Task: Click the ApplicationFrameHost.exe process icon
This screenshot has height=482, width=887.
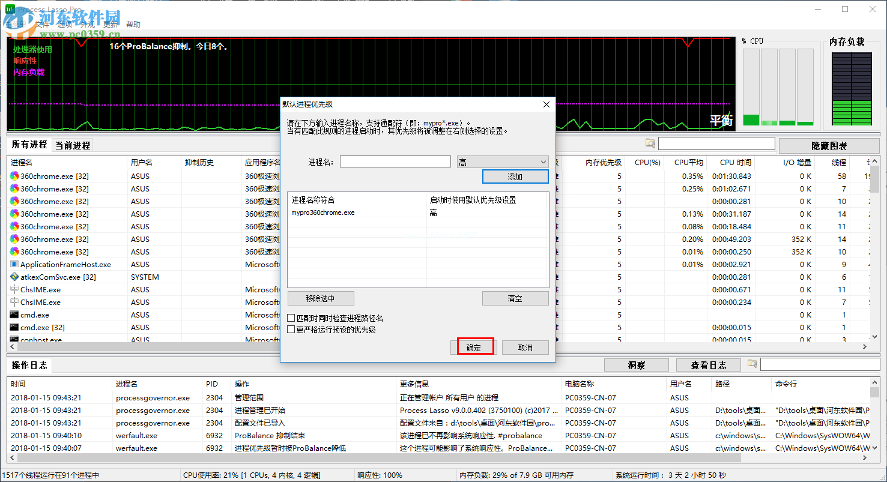Action: (x=14, y=264)
